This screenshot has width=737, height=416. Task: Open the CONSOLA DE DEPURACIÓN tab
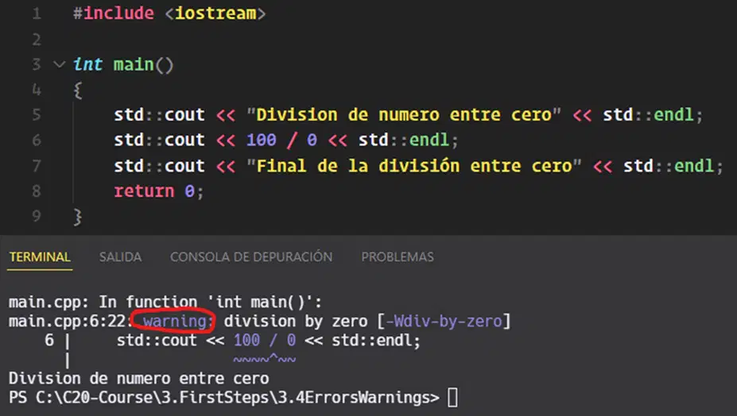(251, 257)
